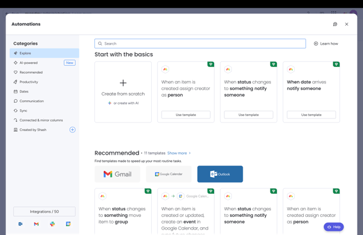Click monday logo on move to group card

click(x=102, y=196)
